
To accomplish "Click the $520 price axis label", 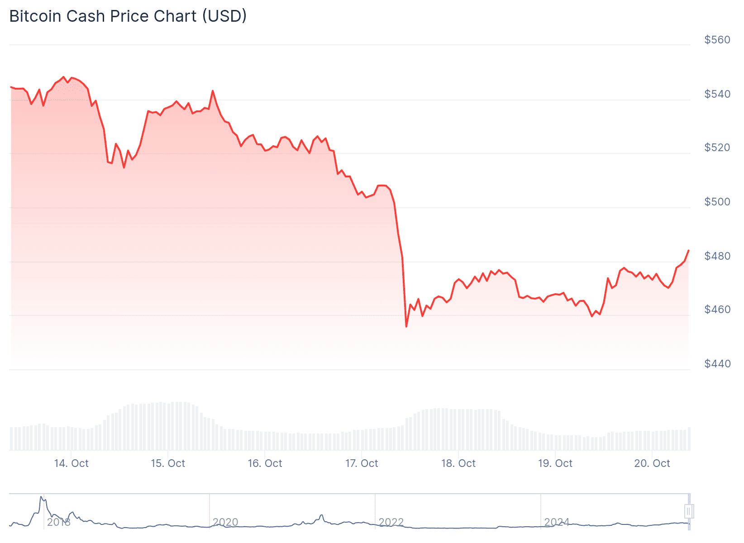I will tap(717, 148).
